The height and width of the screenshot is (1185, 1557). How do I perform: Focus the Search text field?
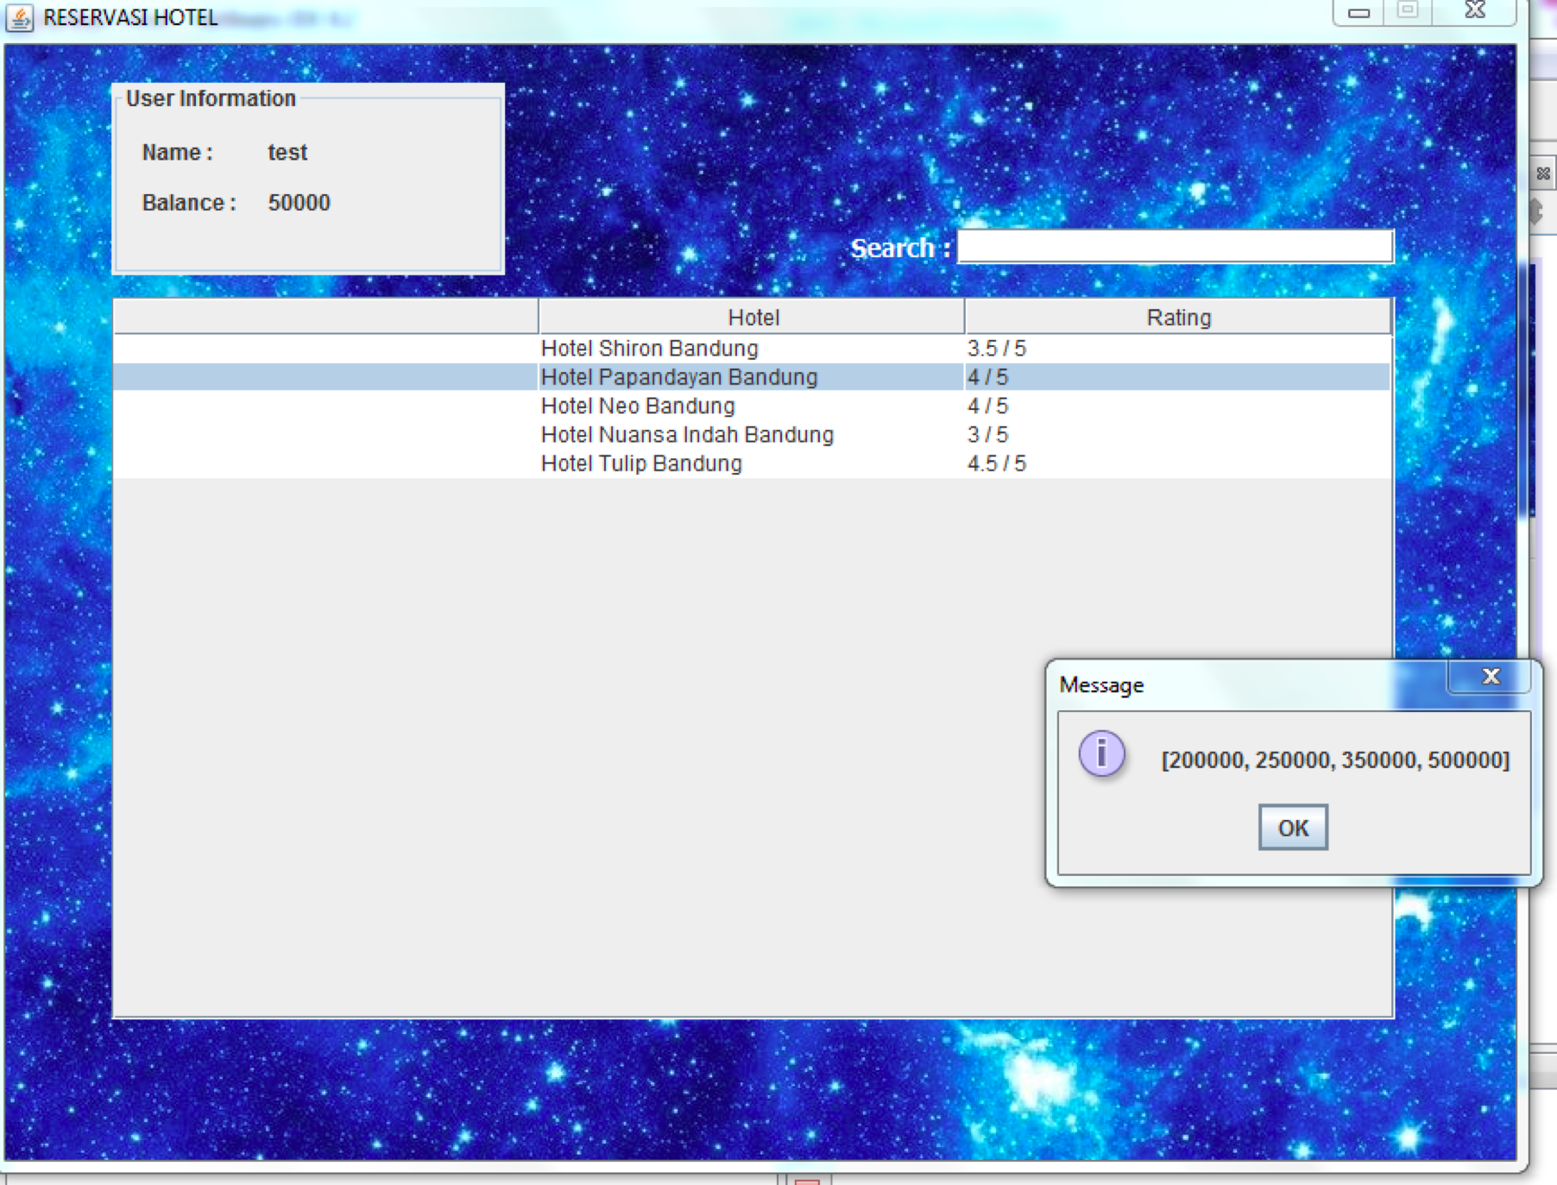point(1176,247)
